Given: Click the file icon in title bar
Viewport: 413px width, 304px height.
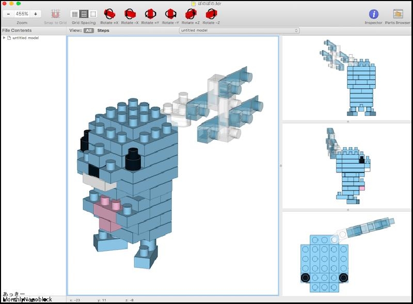Looking at the screenshot, I should (194, 4).
